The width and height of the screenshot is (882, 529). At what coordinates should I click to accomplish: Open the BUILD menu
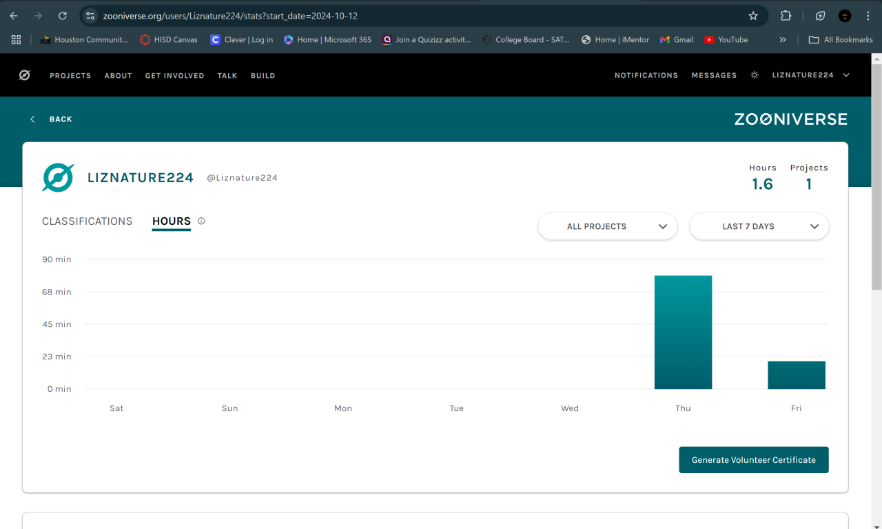pos(263,76)
